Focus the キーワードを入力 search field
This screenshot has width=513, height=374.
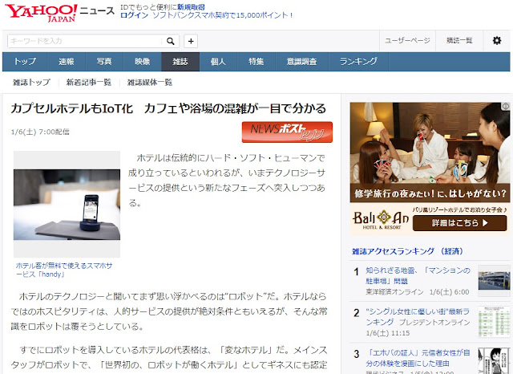point(85,41)
